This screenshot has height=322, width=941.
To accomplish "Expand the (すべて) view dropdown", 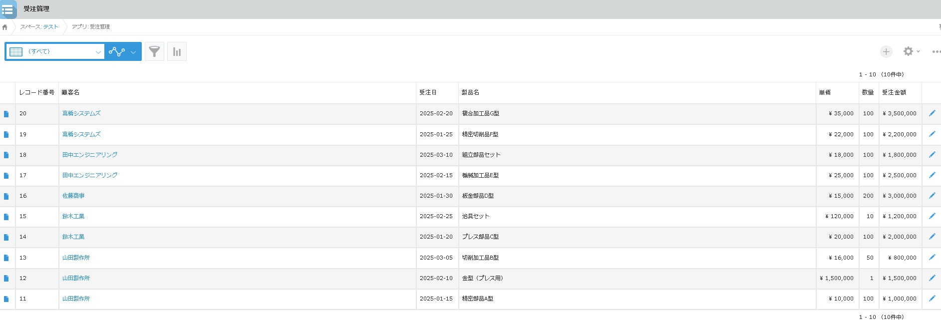I will (x=98, y=52).
